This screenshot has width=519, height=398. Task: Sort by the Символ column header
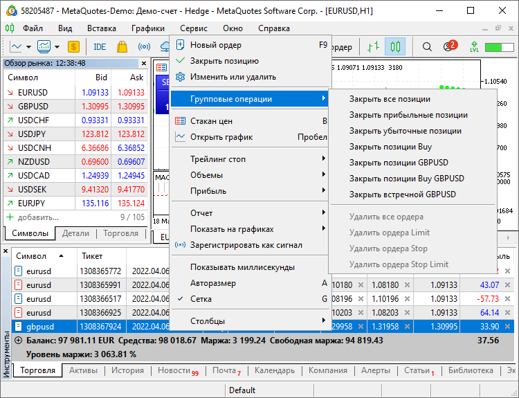coord(44,256)
